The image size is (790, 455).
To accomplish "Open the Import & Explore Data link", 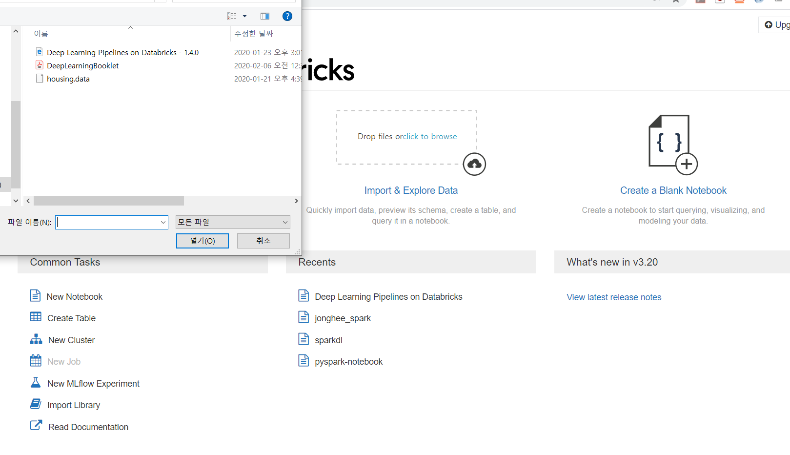I will [411, 190].
